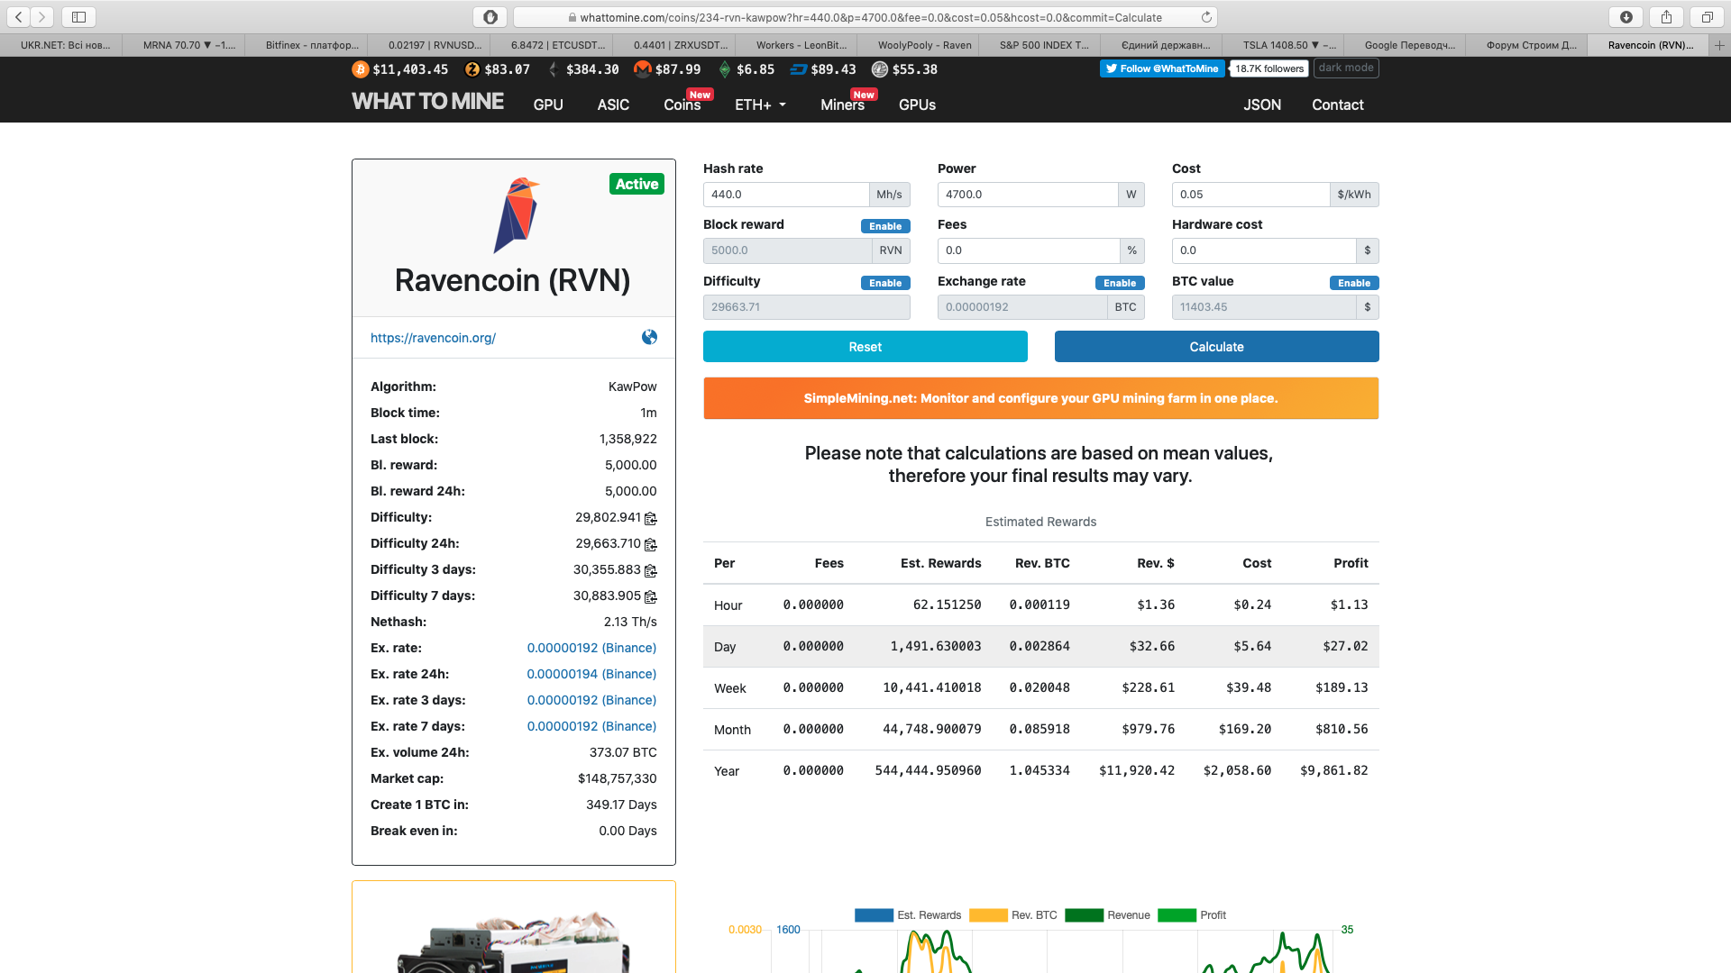Click the Safari address bar
Viewport: 1731px width, 973px height.
pos(865,17)
